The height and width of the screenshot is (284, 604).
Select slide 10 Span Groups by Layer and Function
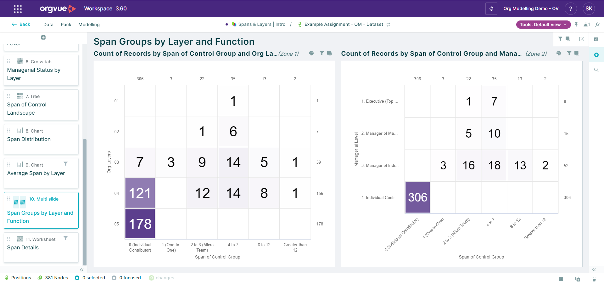(x=41, y=210)
